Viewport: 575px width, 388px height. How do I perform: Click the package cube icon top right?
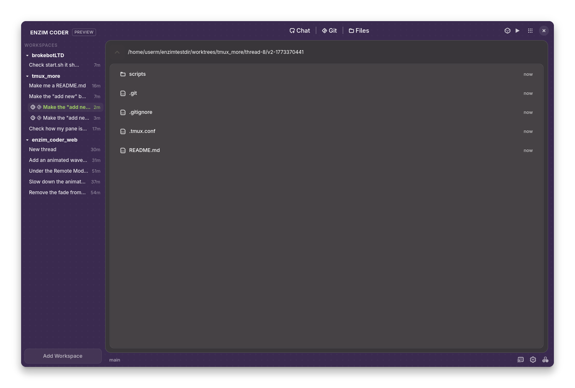pyautogui.click(x=508, y=30)
